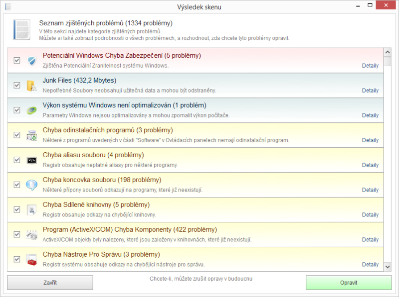The width and height of the screenshot is (399, 297).
Task: Click the file extension error icon
Action: point(31,185)
